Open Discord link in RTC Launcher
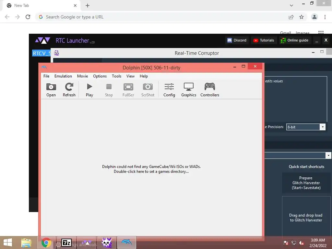Screen dimensions: 332x249 [x=237, y=40]
